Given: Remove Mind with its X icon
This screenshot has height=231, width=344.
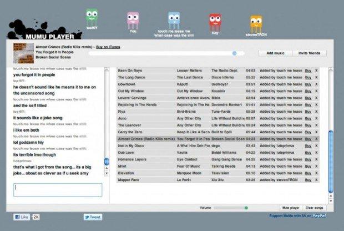Looking at the screenshot, I should click(316, 167).
